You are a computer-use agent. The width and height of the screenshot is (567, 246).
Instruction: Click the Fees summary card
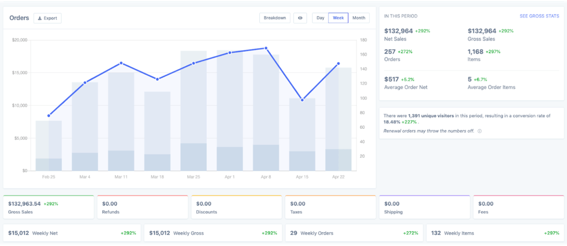pos(518,207)
